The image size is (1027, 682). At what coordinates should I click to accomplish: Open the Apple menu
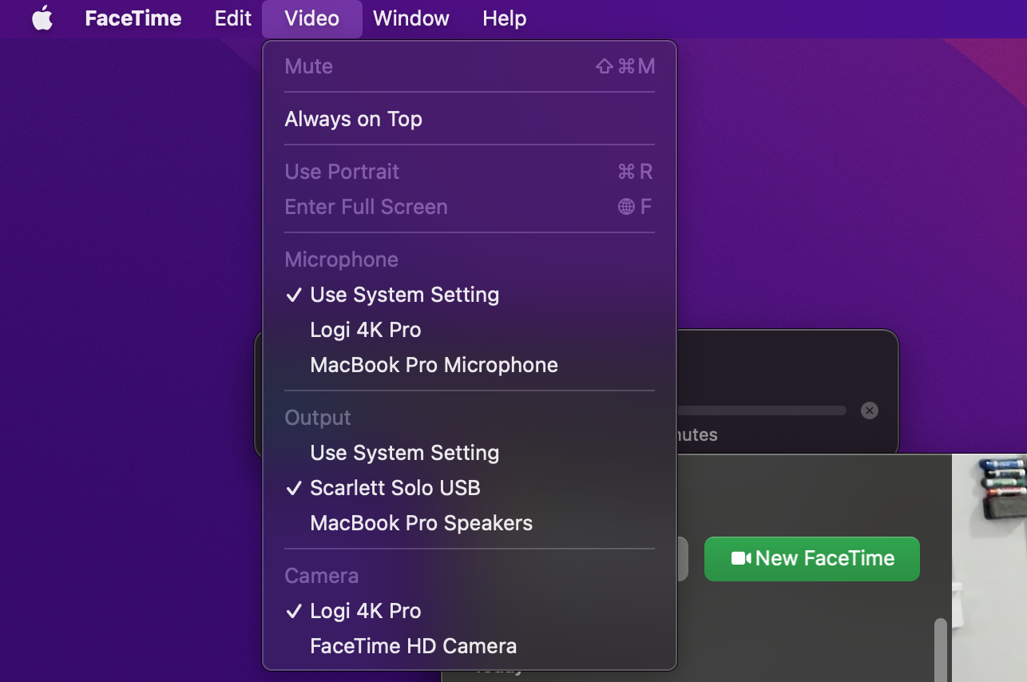tap(42, 18)
